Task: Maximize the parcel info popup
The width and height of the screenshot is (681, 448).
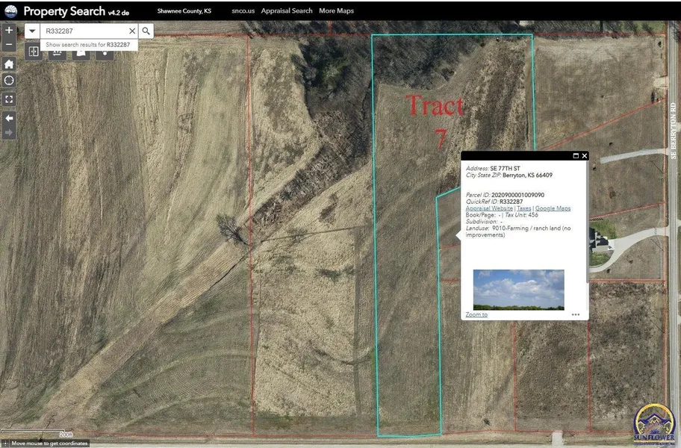Action: click(x=576, y=156)
